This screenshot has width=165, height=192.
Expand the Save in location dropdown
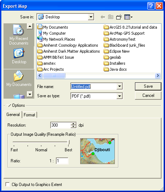91,17
